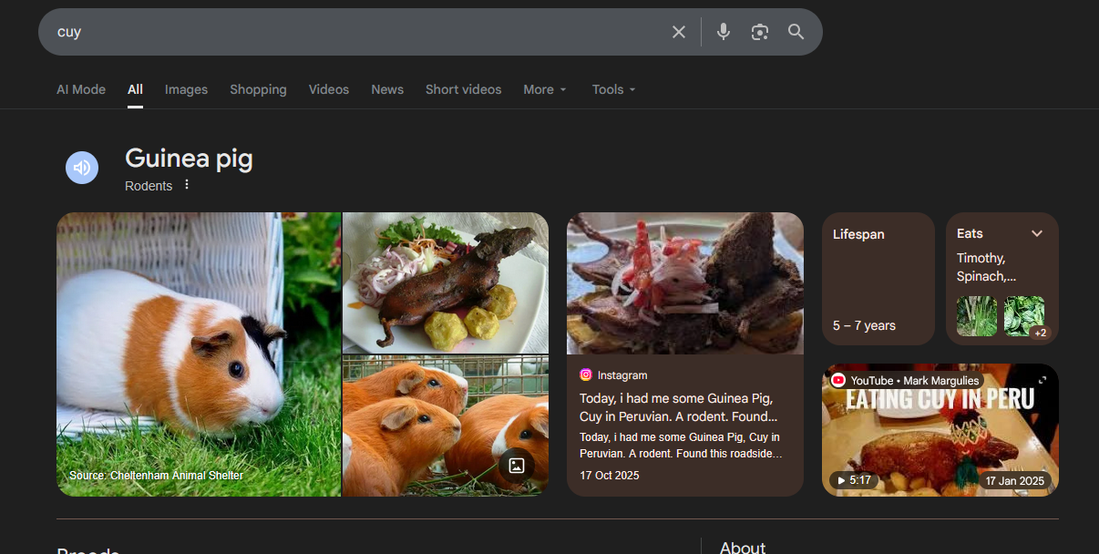Screen dimensions: 1099x554
Task: Expand the Eats card chevron
Action: [1037, 234]
